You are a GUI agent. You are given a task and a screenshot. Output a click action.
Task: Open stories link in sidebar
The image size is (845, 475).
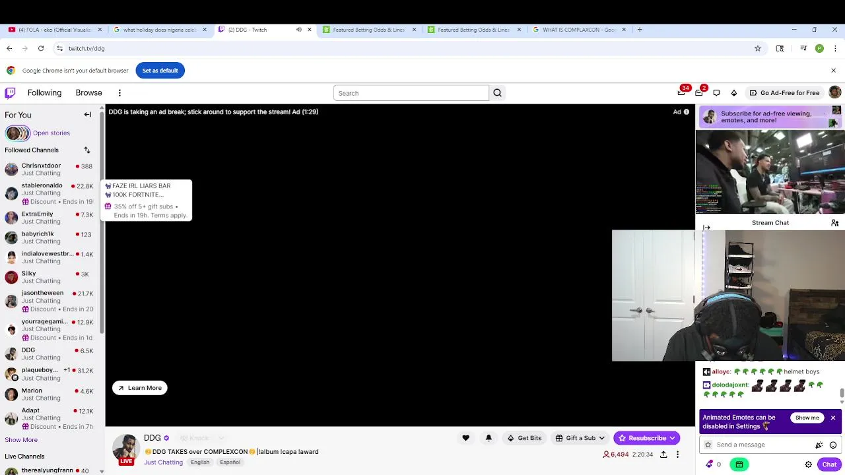pos(51,133)
